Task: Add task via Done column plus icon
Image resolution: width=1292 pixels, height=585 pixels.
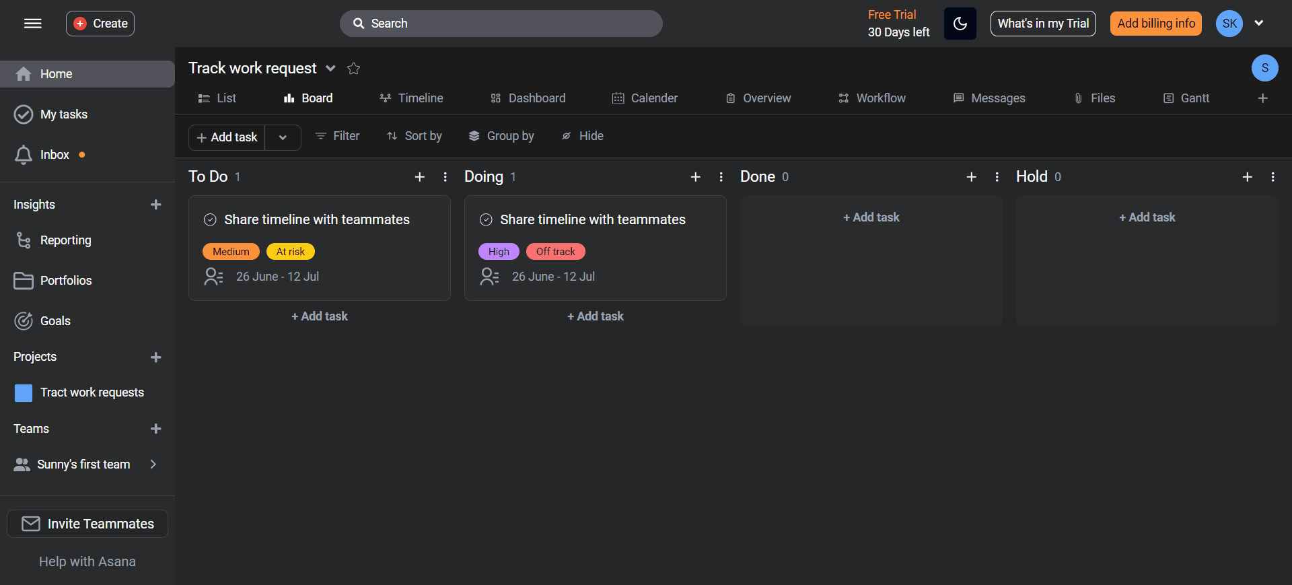Action: (x=971, y=176)
